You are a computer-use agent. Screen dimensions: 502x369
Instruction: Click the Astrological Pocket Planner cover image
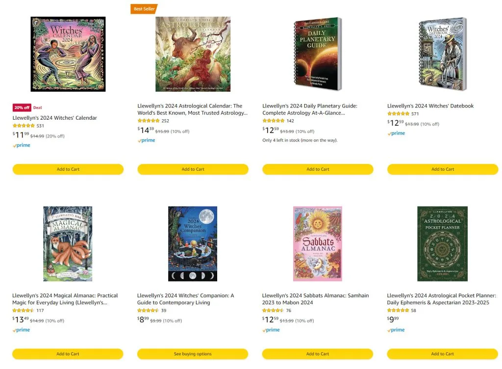(x=443, y=243)
